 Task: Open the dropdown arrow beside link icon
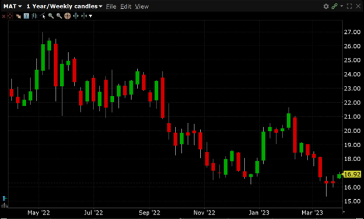pyautogui.click(x=341, y=6)
